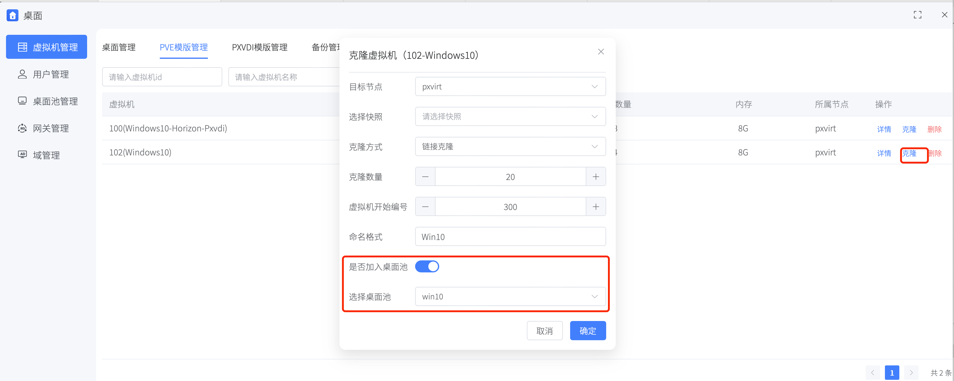The image size is (954, 381).
Task: Increase 虚拟机开始编号 with the plus button
Action: click(596, 207)
